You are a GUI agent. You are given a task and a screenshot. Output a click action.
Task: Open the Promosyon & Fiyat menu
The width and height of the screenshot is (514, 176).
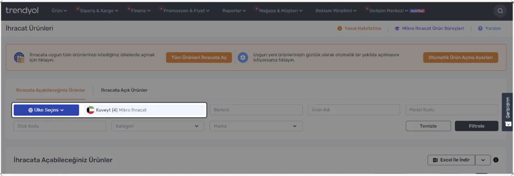point(187,11)
